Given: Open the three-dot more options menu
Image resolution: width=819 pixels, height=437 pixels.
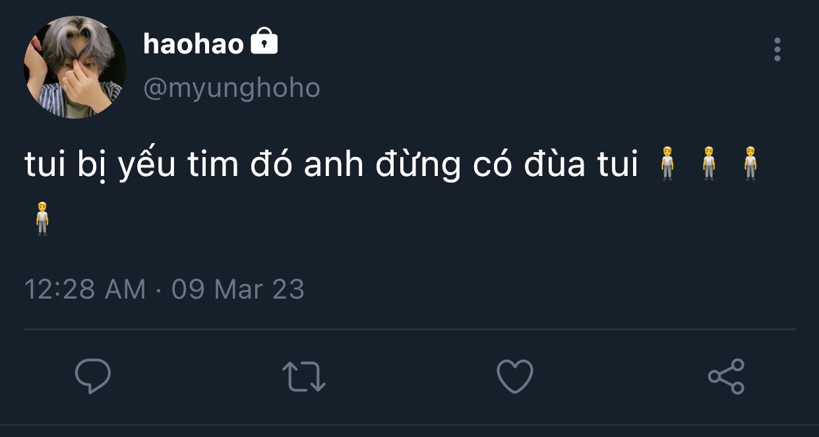Looking at the screenshot, I should click(x=777, y=49).
